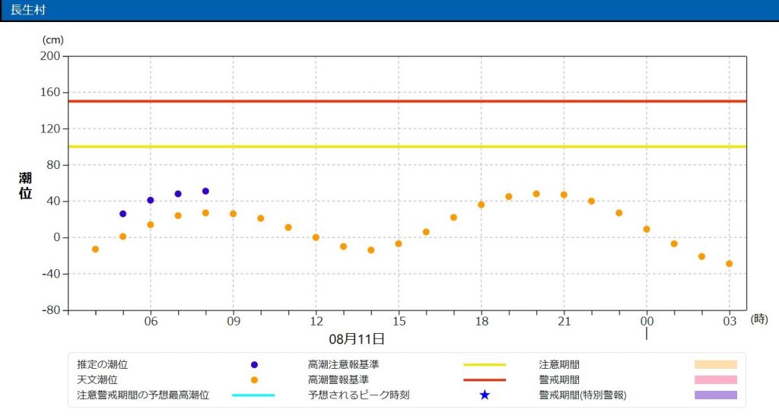Select the orange tide dot at 16時
The image size is (779, 419).
pos(426,232)
